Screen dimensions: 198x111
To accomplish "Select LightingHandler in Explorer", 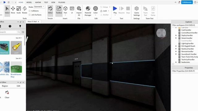I will [x=187, y=43].
